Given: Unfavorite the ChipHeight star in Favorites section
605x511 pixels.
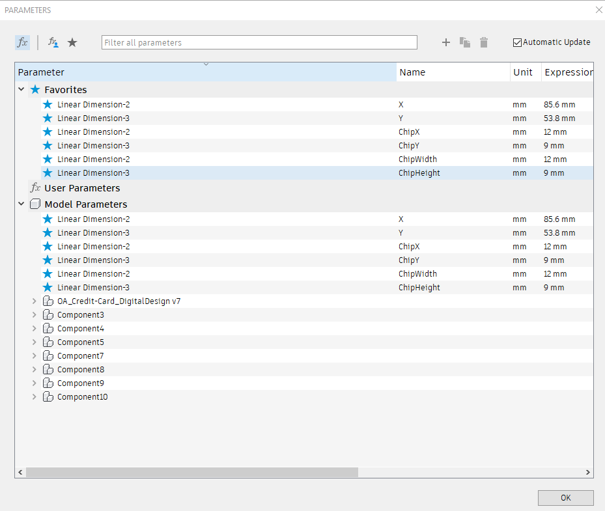Looking at the screenshot, I should (48, 173).
